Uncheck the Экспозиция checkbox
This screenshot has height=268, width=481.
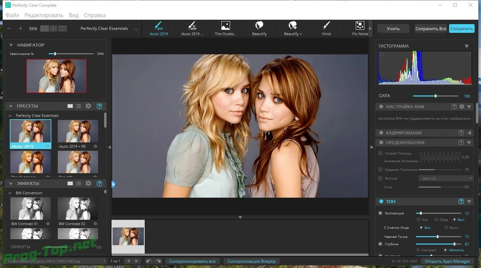pyautogui.click(x=380, y=213)
